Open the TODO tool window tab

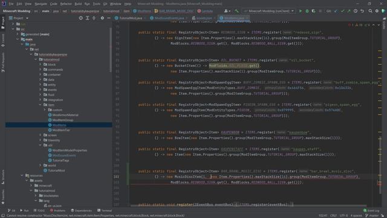(x=40, y=211)
